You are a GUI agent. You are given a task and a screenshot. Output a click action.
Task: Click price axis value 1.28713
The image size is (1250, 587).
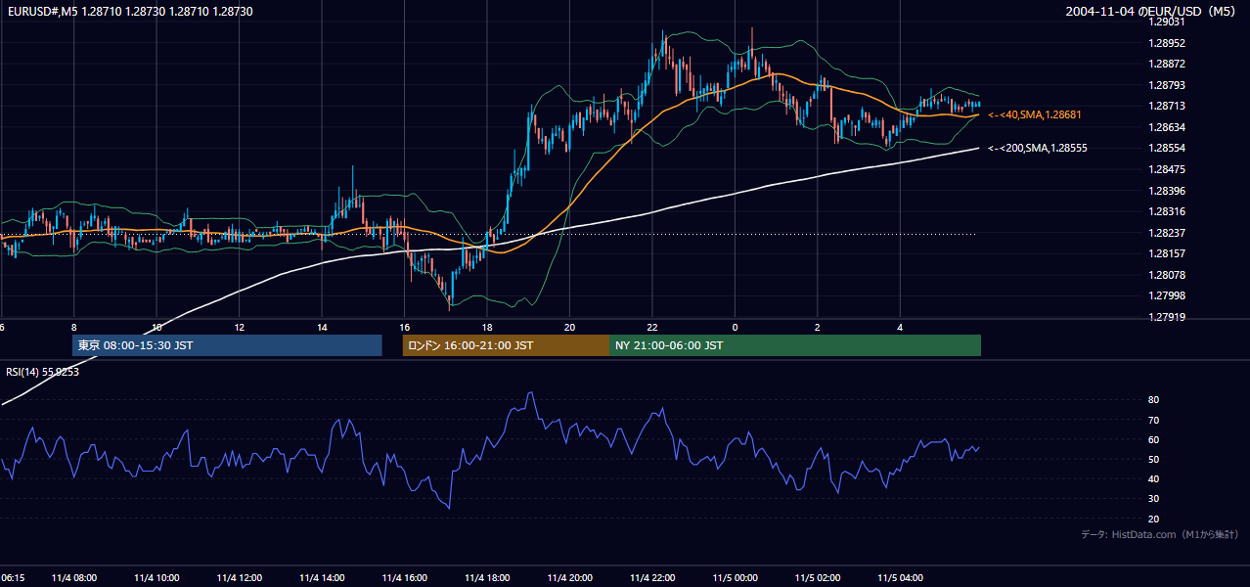point(1167,107)
